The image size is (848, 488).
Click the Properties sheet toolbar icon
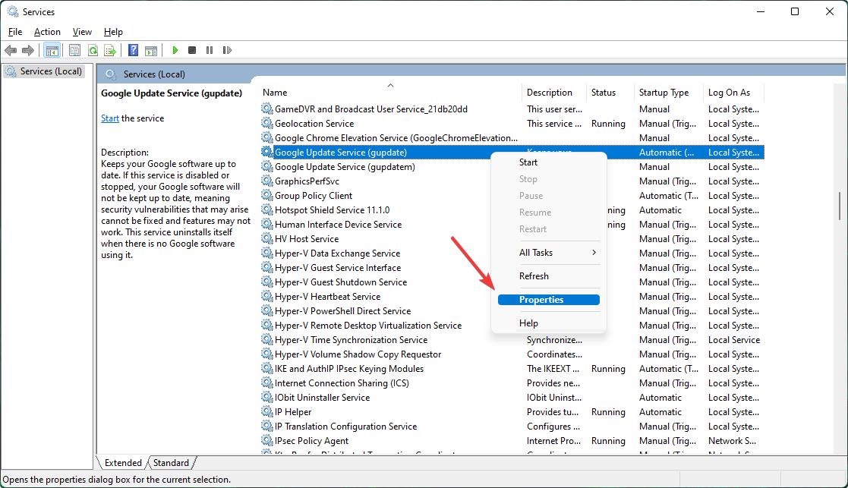pyautogui.click(x=74, y=50)
